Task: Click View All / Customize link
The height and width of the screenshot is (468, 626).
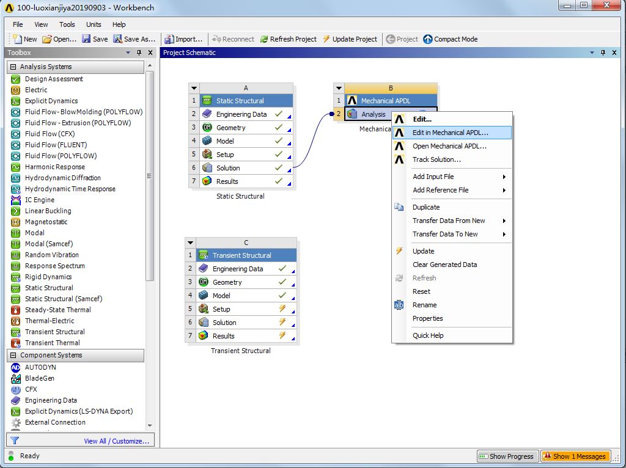Action: pyautogui.click(x=116, y=441)
